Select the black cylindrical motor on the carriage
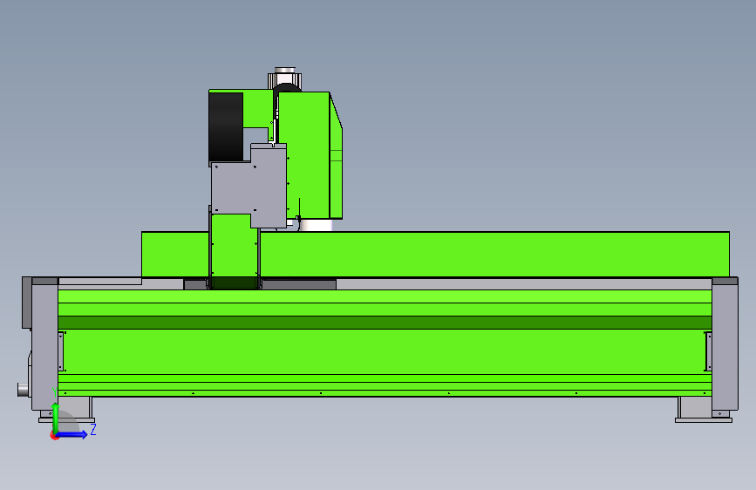This screenshot has height=490, width=756. click(226, 128)
